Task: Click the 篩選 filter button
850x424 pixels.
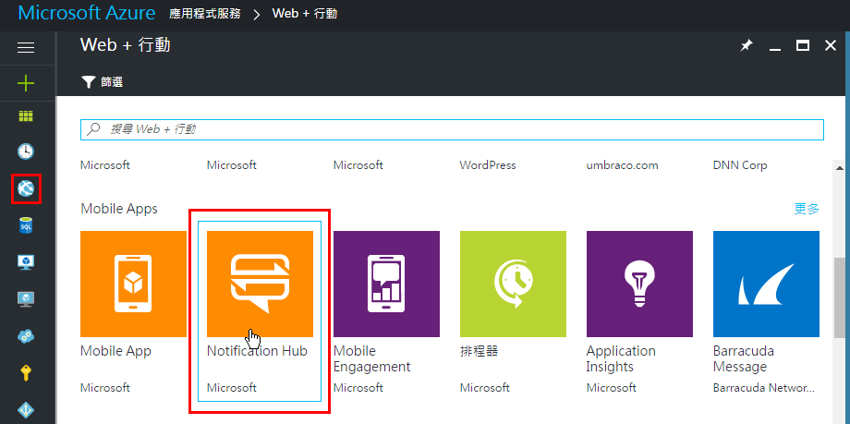Action: pos(102,82)
